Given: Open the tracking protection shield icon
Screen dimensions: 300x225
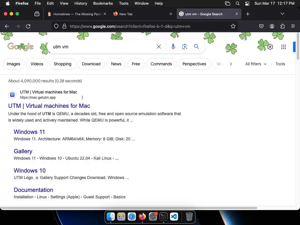Looking at the screenshot, I should point(56,26).
